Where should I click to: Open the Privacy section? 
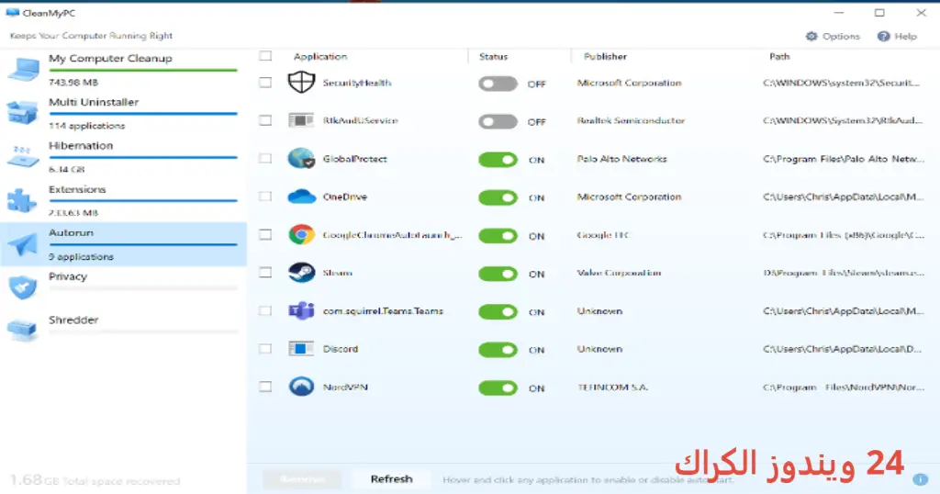[x=123, y=287]
